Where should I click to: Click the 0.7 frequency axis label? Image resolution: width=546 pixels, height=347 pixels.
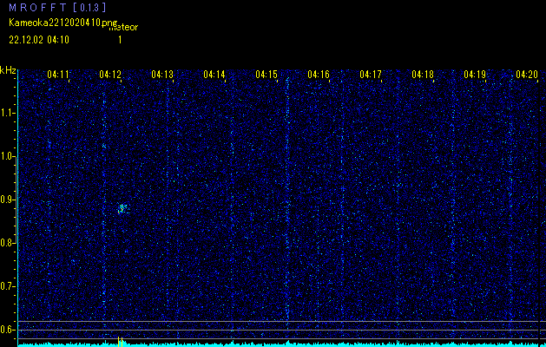(7, 286)
